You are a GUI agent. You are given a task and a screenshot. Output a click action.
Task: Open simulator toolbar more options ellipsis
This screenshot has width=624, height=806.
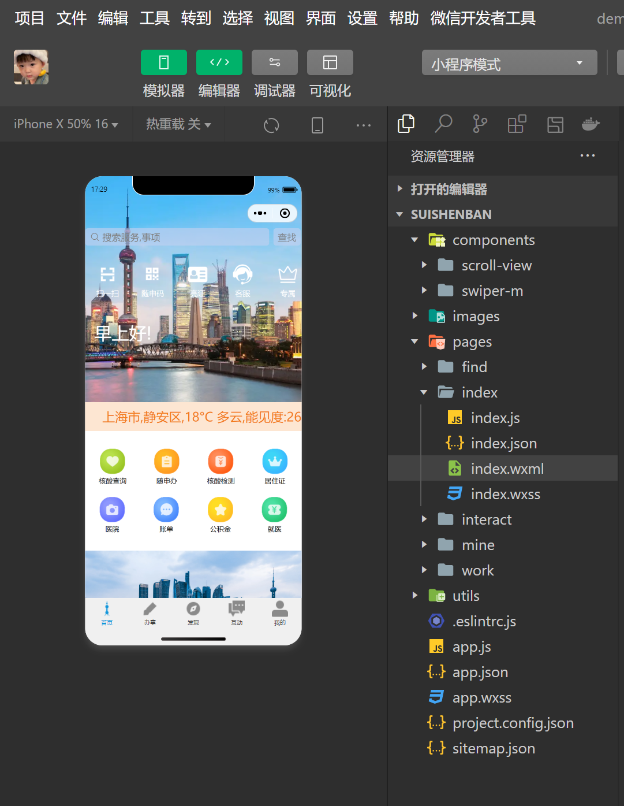364,125
